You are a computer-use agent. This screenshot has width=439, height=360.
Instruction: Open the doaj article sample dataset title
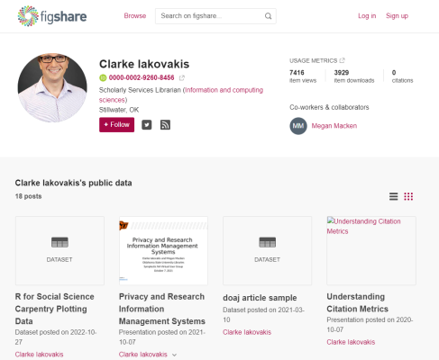pos(260,298)
